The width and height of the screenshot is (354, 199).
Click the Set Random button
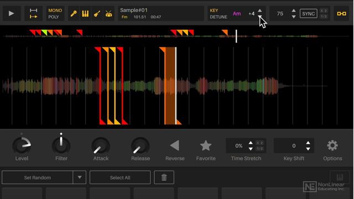(x=37, y=177)
